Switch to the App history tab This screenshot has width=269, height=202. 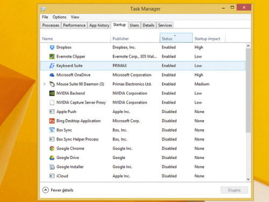(x=99, y=25)
